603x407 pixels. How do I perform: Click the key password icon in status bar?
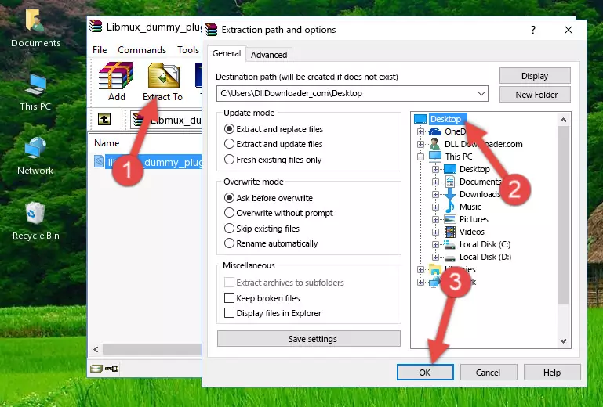pos(111,369)
